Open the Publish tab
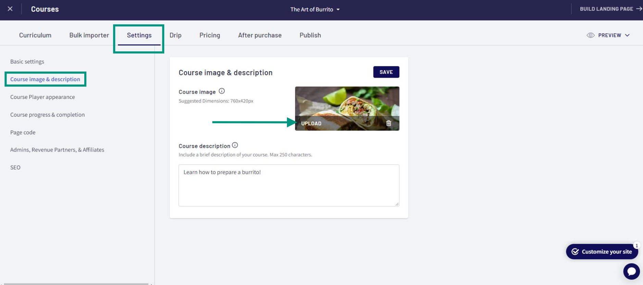 (310, 35)
